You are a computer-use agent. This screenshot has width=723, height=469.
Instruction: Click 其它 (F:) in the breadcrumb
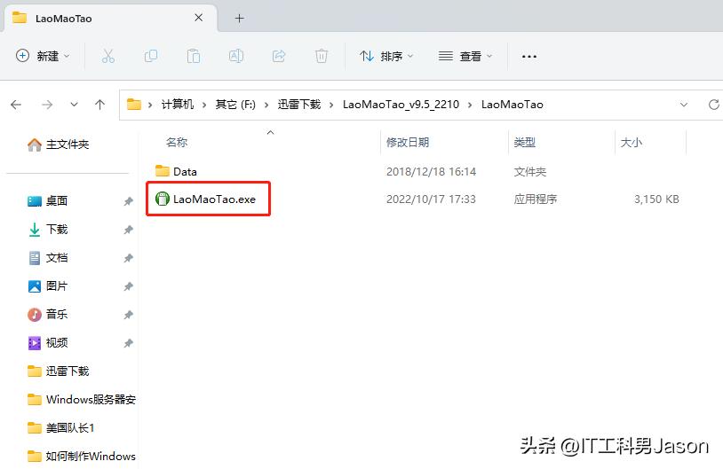point(235,105)
